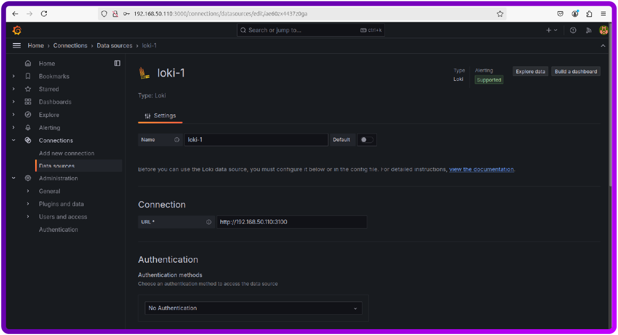Image resolution: width=618 pixels, height=335 pixels.
Task: Click the Grafana logo
Action: coord(17,30)
